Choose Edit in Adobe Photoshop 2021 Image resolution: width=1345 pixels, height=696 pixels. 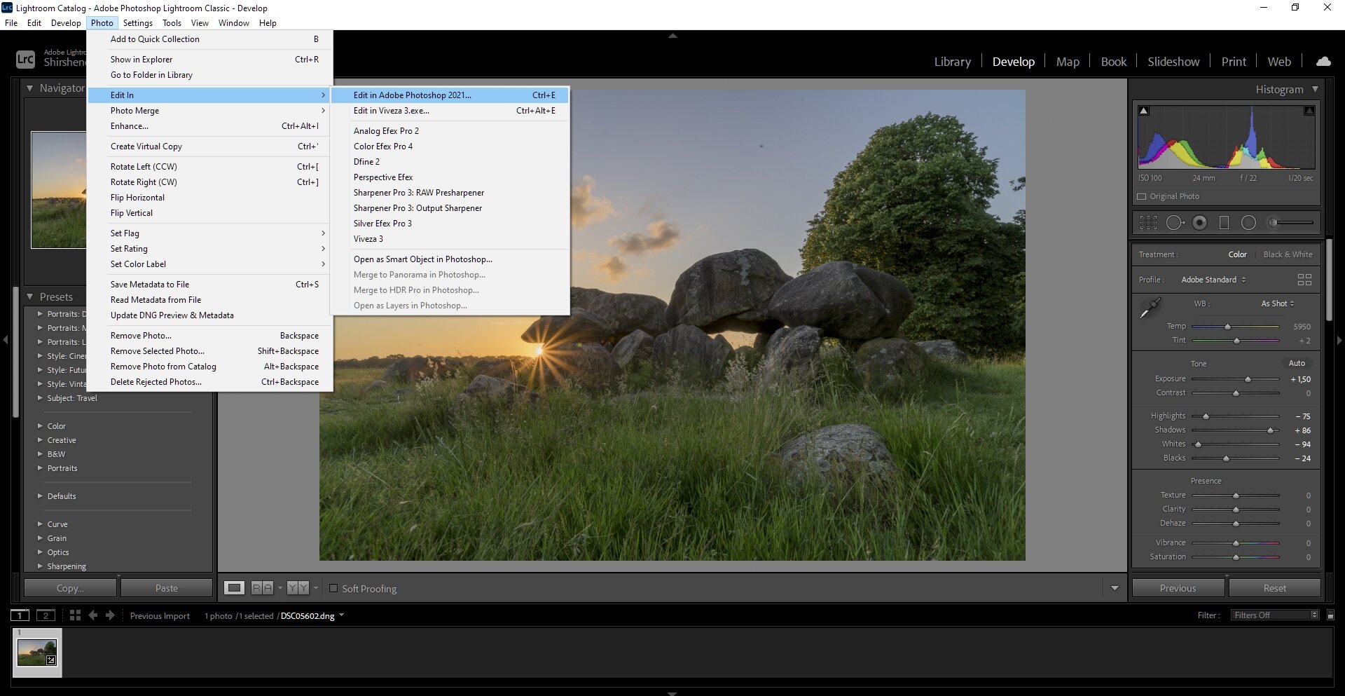click(x=413, y=95)
